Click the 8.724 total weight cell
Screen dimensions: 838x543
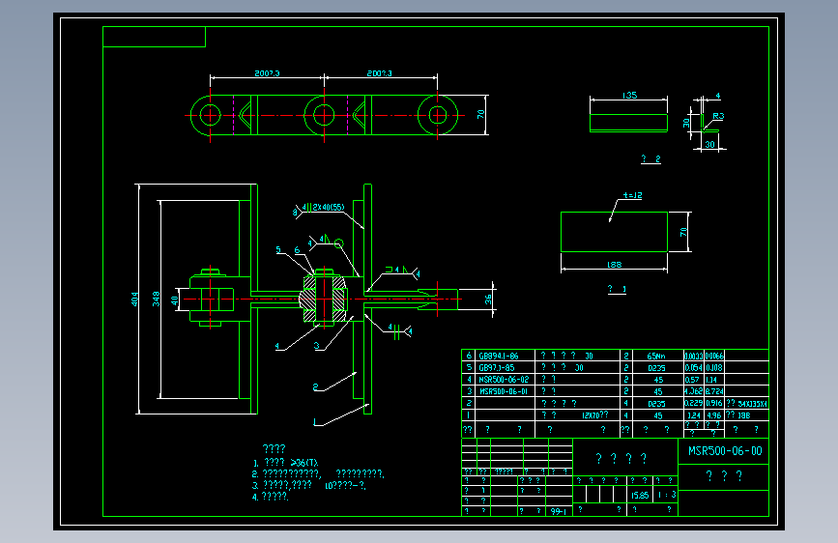click(x=714, y=391)
